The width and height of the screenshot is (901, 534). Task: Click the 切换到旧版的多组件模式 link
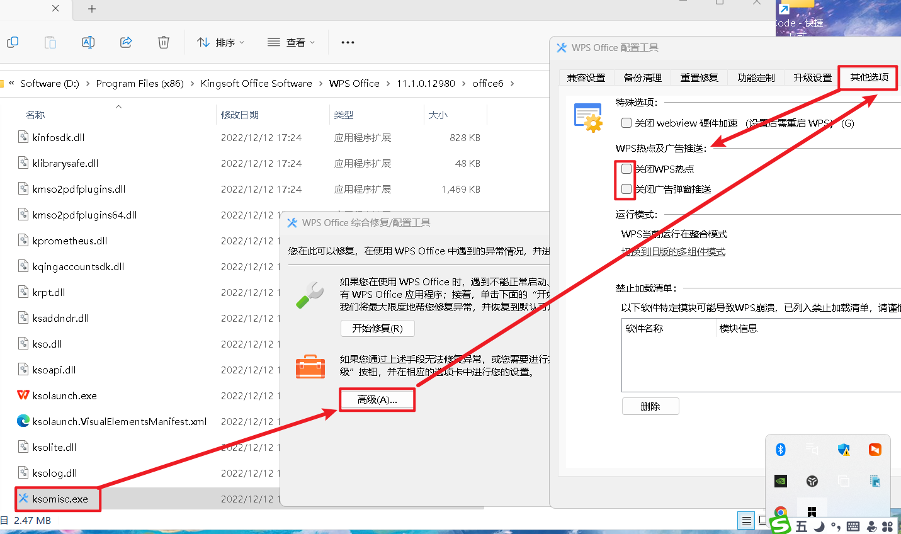click(673, 251)
